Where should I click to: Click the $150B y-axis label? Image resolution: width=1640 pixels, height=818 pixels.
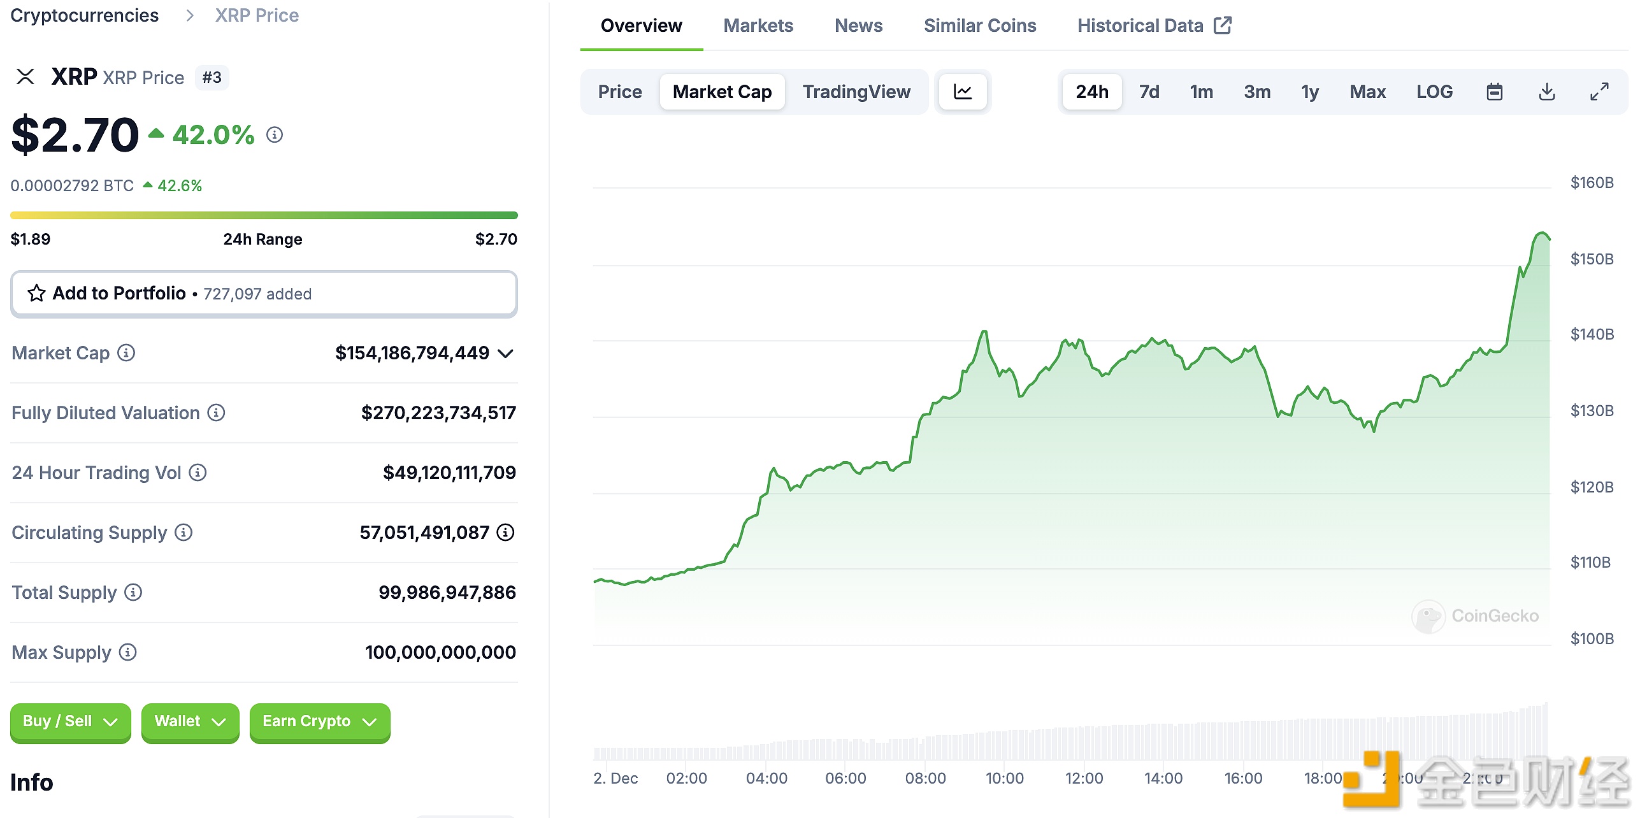coord(1592,259)
